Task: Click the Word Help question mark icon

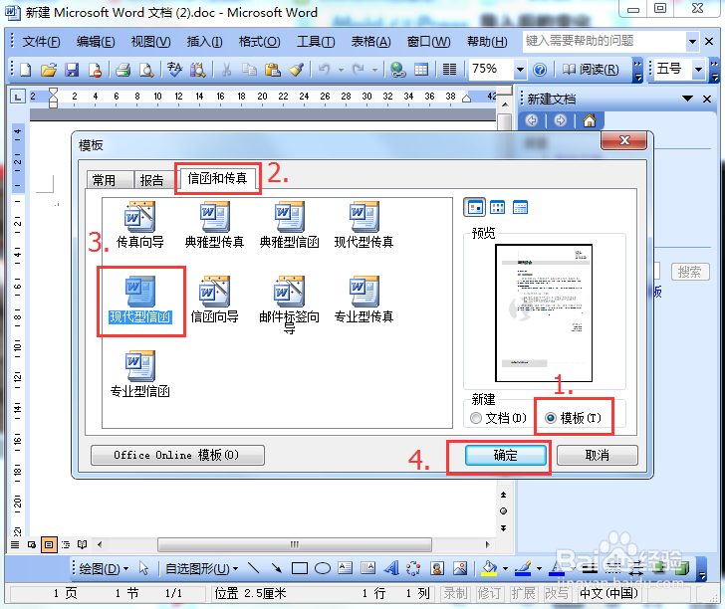Action: [x=540, y=70]
